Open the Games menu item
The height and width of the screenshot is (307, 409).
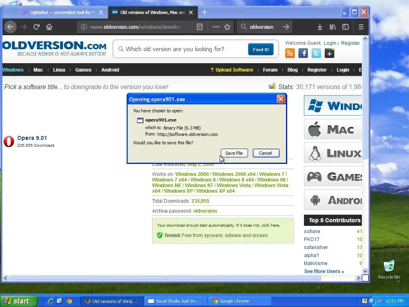pyautogui.click(x=83, y=70)
